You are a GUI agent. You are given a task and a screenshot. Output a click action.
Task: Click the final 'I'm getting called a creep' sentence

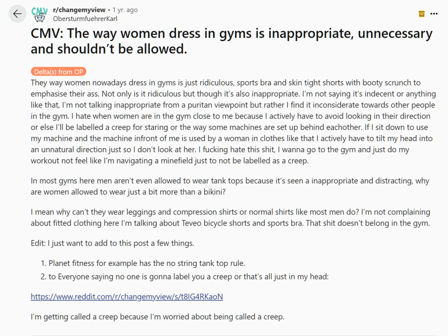coord(158,317)
